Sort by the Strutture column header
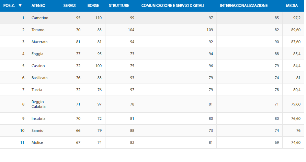The width and height of the screenshot is (306, 162). point(119,5)
